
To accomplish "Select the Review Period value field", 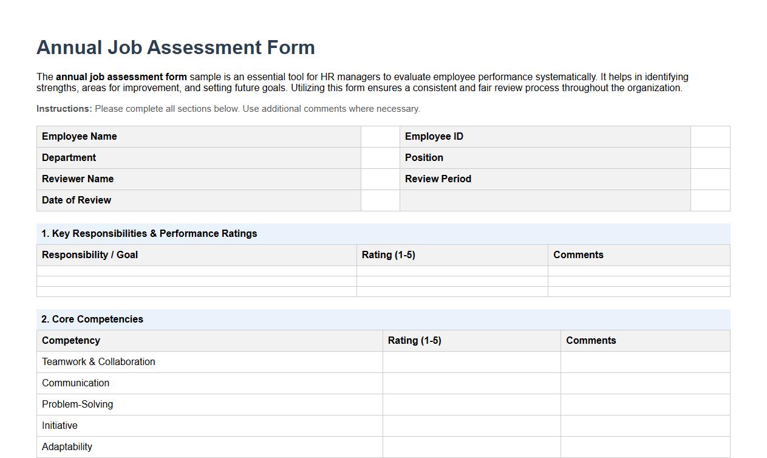I will pyautogui.click(x=710, y=179).
